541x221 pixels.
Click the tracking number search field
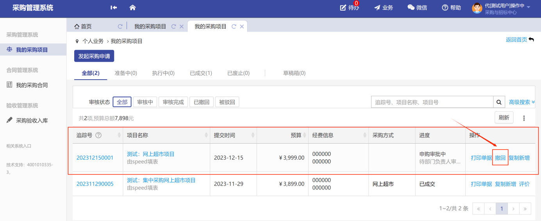click(x=432, y=102)
